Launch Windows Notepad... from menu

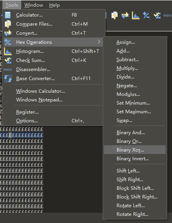[39, 100]
